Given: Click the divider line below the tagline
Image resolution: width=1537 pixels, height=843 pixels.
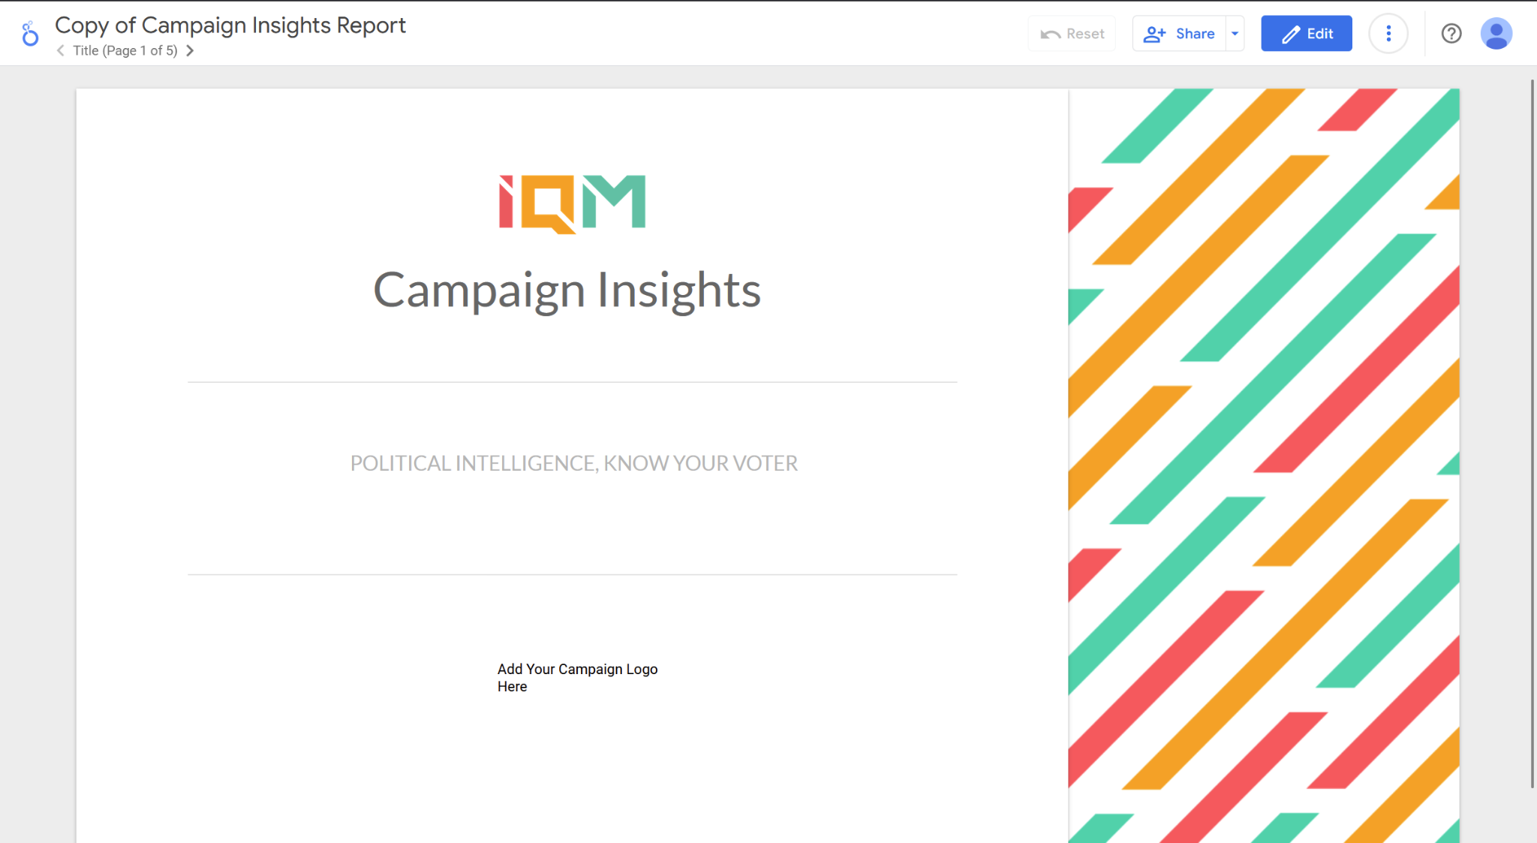Looking at the screenshot, I should click(x=572, y=575).
